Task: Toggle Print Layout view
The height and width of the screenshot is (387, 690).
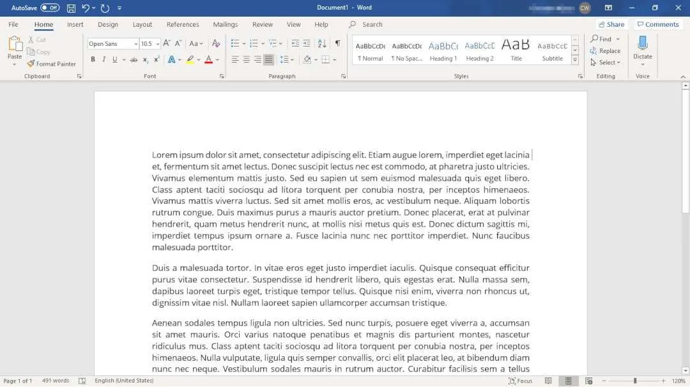Action: click(x=569, y=381)
